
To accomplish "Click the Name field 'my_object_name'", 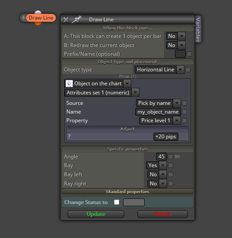I will pos(158,112).
